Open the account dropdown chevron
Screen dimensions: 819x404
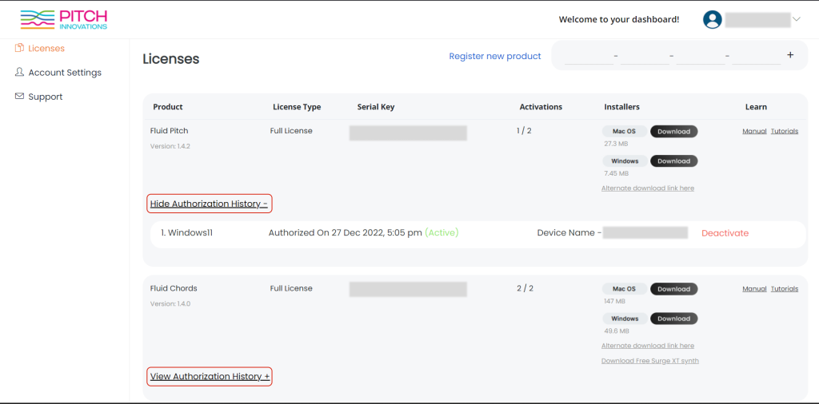(x=797, y=19)
